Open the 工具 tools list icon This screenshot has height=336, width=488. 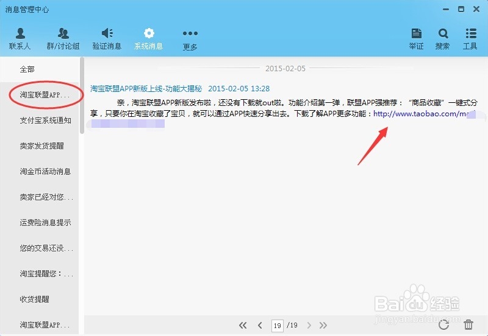pyautogui.click(x=470, y=39)
